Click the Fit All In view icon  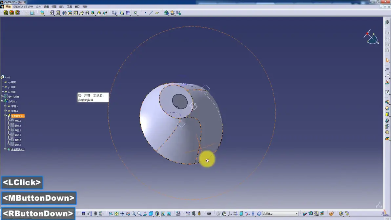click(116, 214)
